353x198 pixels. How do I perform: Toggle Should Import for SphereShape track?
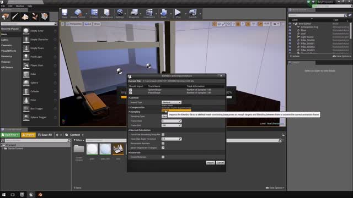tap(131, 90)
